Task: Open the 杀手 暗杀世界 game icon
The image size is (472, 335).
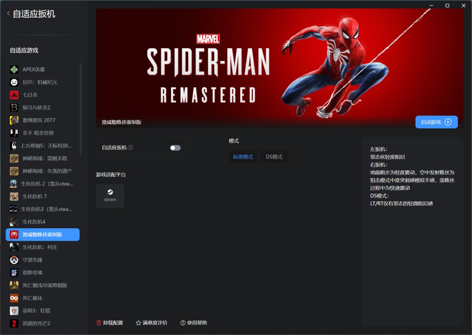Action: (x=14, y=133)
